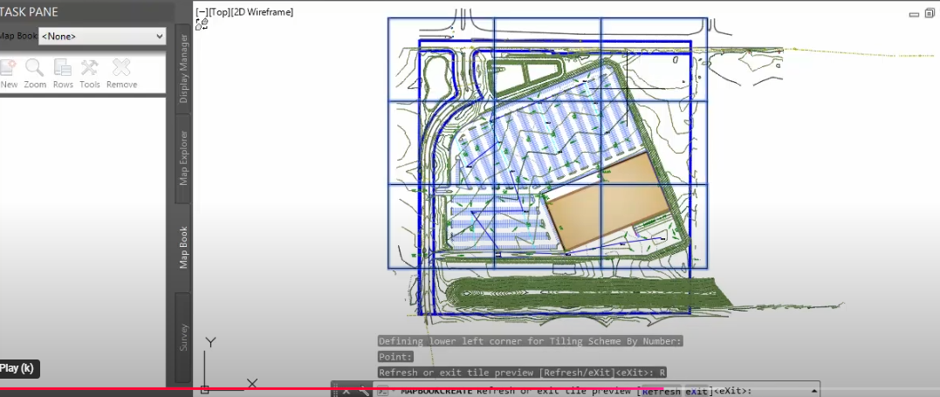The height and width of the screenshot is (397, 940).
Task: Open command line customize wrench icon
Action: point(363,391)
